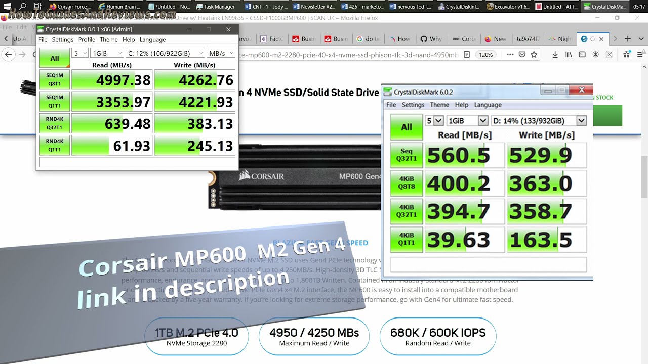
Task: Open the Excavator v1.6 taskbar item
Action: point(508,7)
